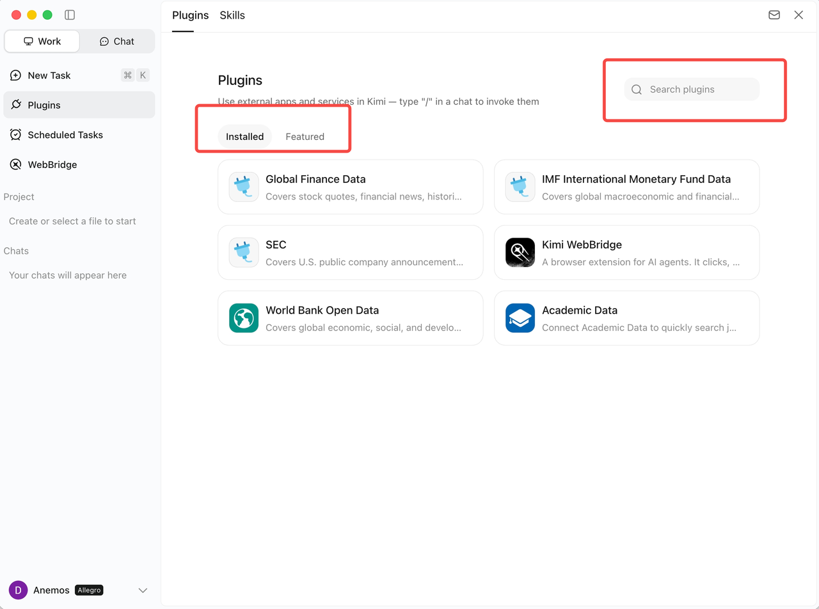Click the green macOS fullscreen button
The image size is (819, 609).
(47, 15)
